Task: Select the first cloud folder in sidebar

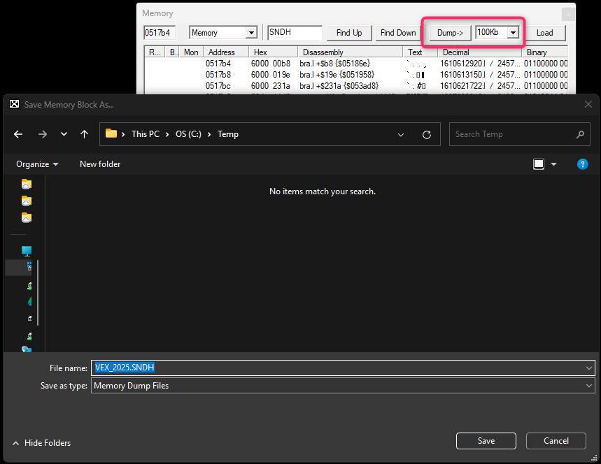Action: coord(27,184)
